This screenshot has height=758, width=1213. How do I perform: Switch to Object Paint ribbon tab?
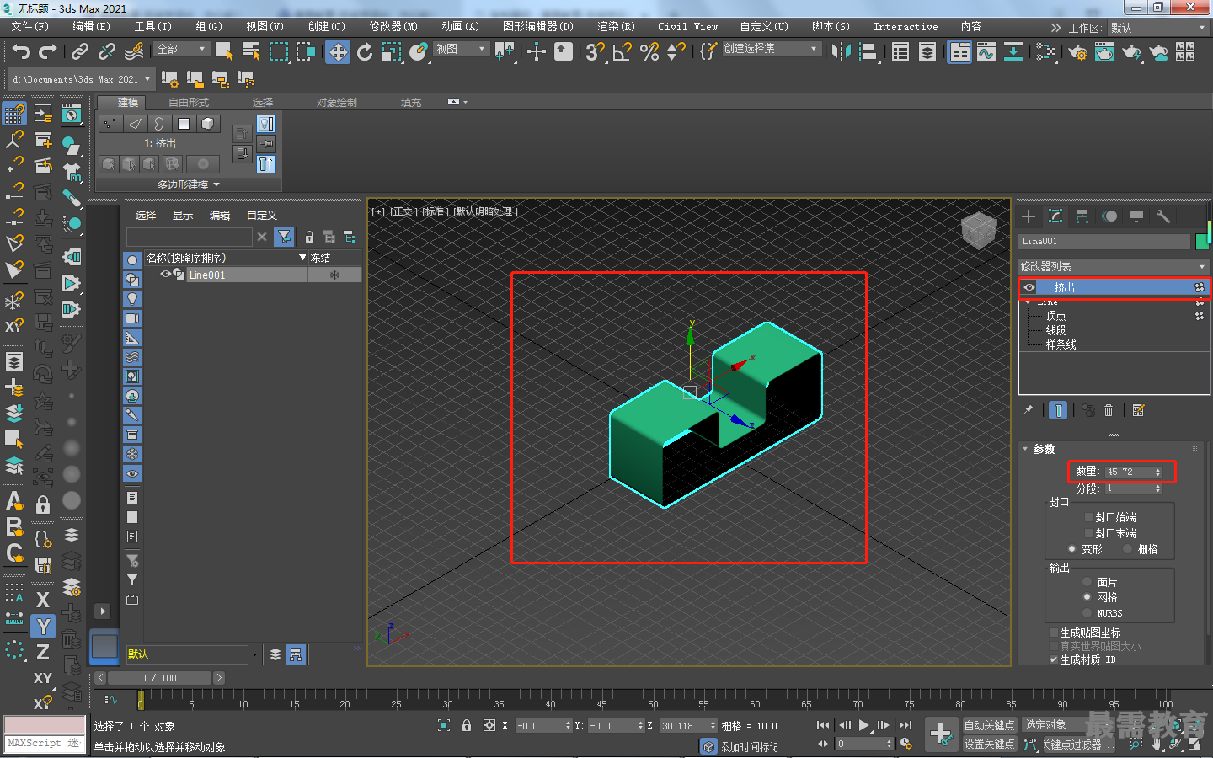coord(337,103)
